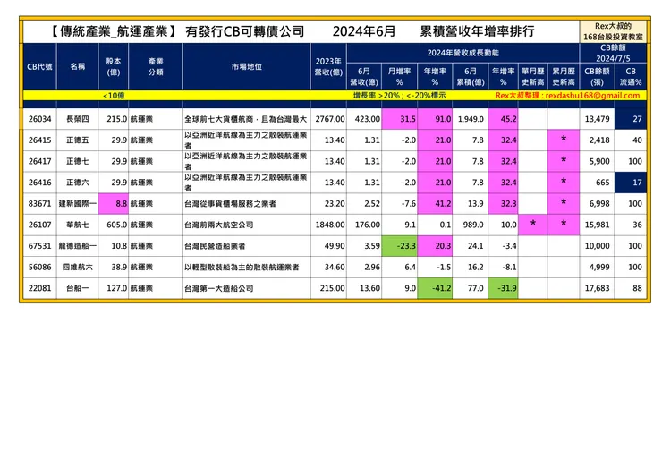The height and width of the screenshot is (468, 662).
Task: Click the dark blue 17 CB流通 cell
Action: tap(631, 183)
